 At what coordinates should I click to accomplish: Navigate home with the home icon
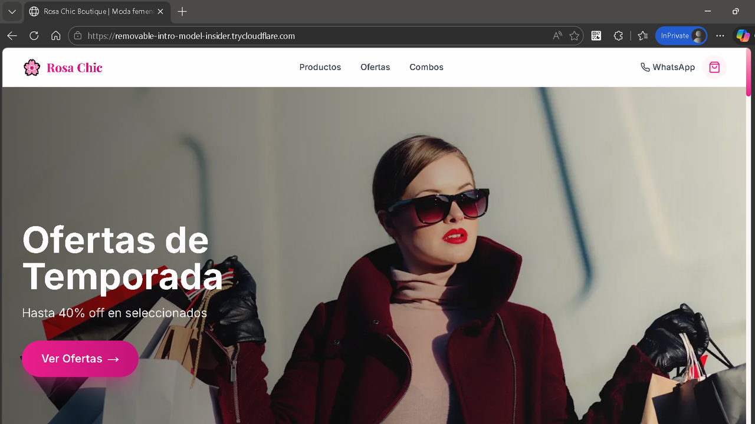pyautogui.click(x=55, y=35)
